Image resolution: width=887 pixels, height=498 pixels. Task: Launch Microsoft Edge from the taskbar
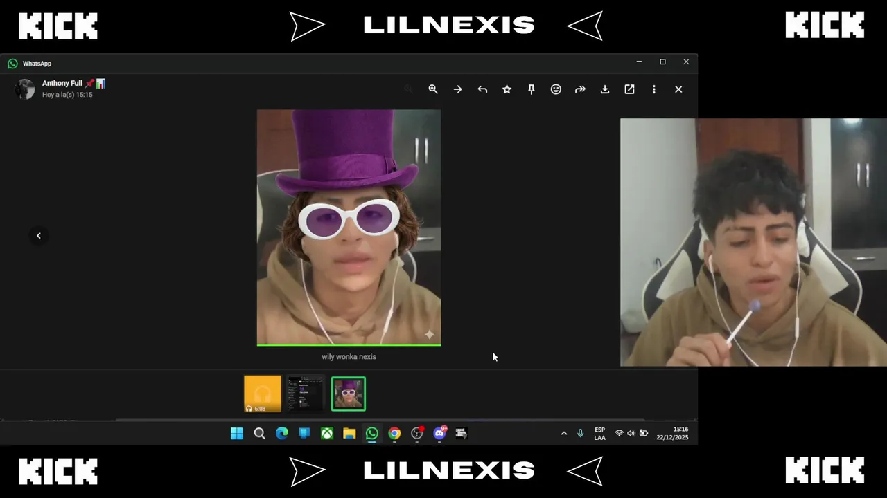(282, 434)
